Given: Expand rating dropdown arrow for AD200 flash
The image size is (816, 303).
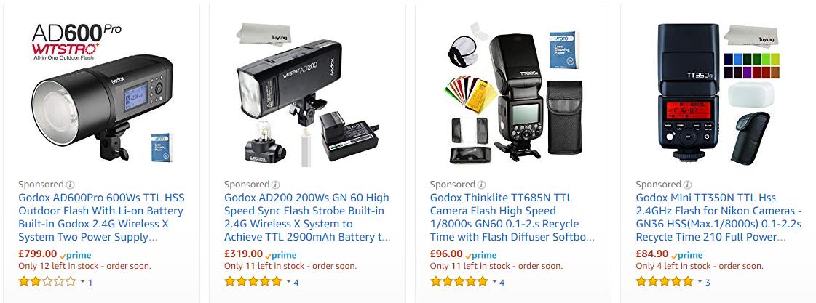Looking at the screenshot, I should tap(288, 282).
